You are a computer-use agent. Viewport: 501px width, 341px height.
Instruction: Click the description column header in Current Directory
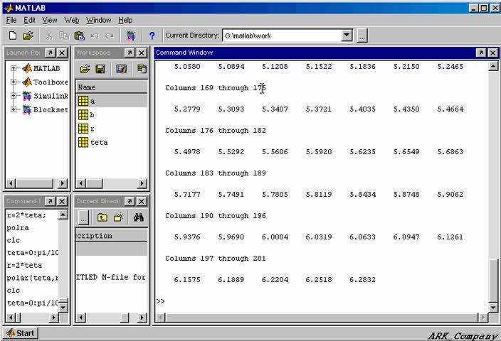coord(111,235)
